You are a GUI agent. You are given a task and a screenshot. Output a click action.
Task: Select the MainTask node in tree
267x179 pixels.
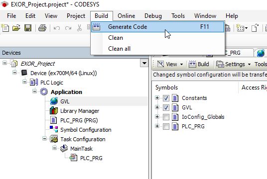point(81,149)
